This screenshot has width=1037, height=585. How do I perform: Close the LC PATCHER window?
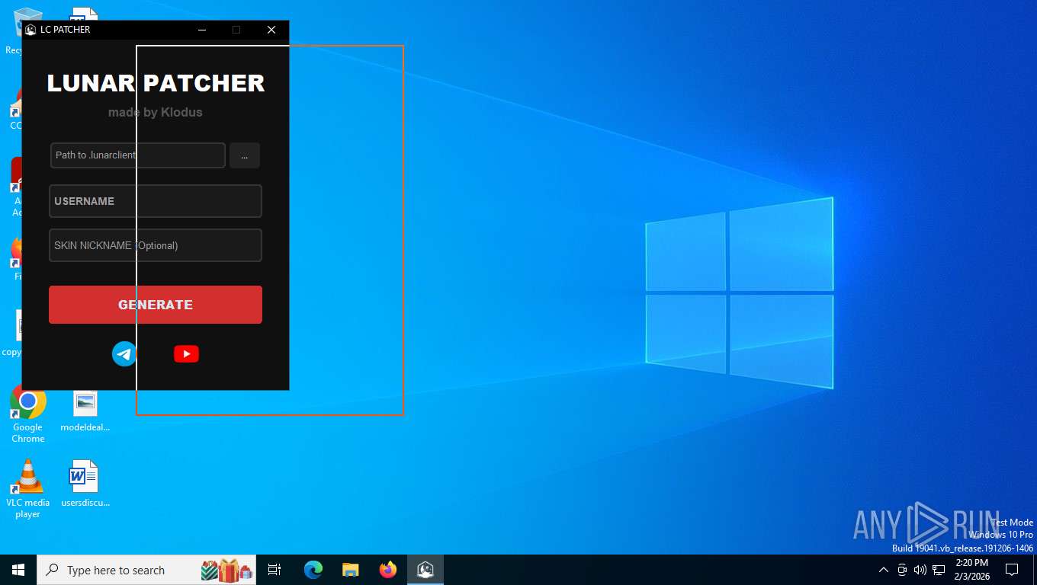pyautogui.click(x=271, y=30)
